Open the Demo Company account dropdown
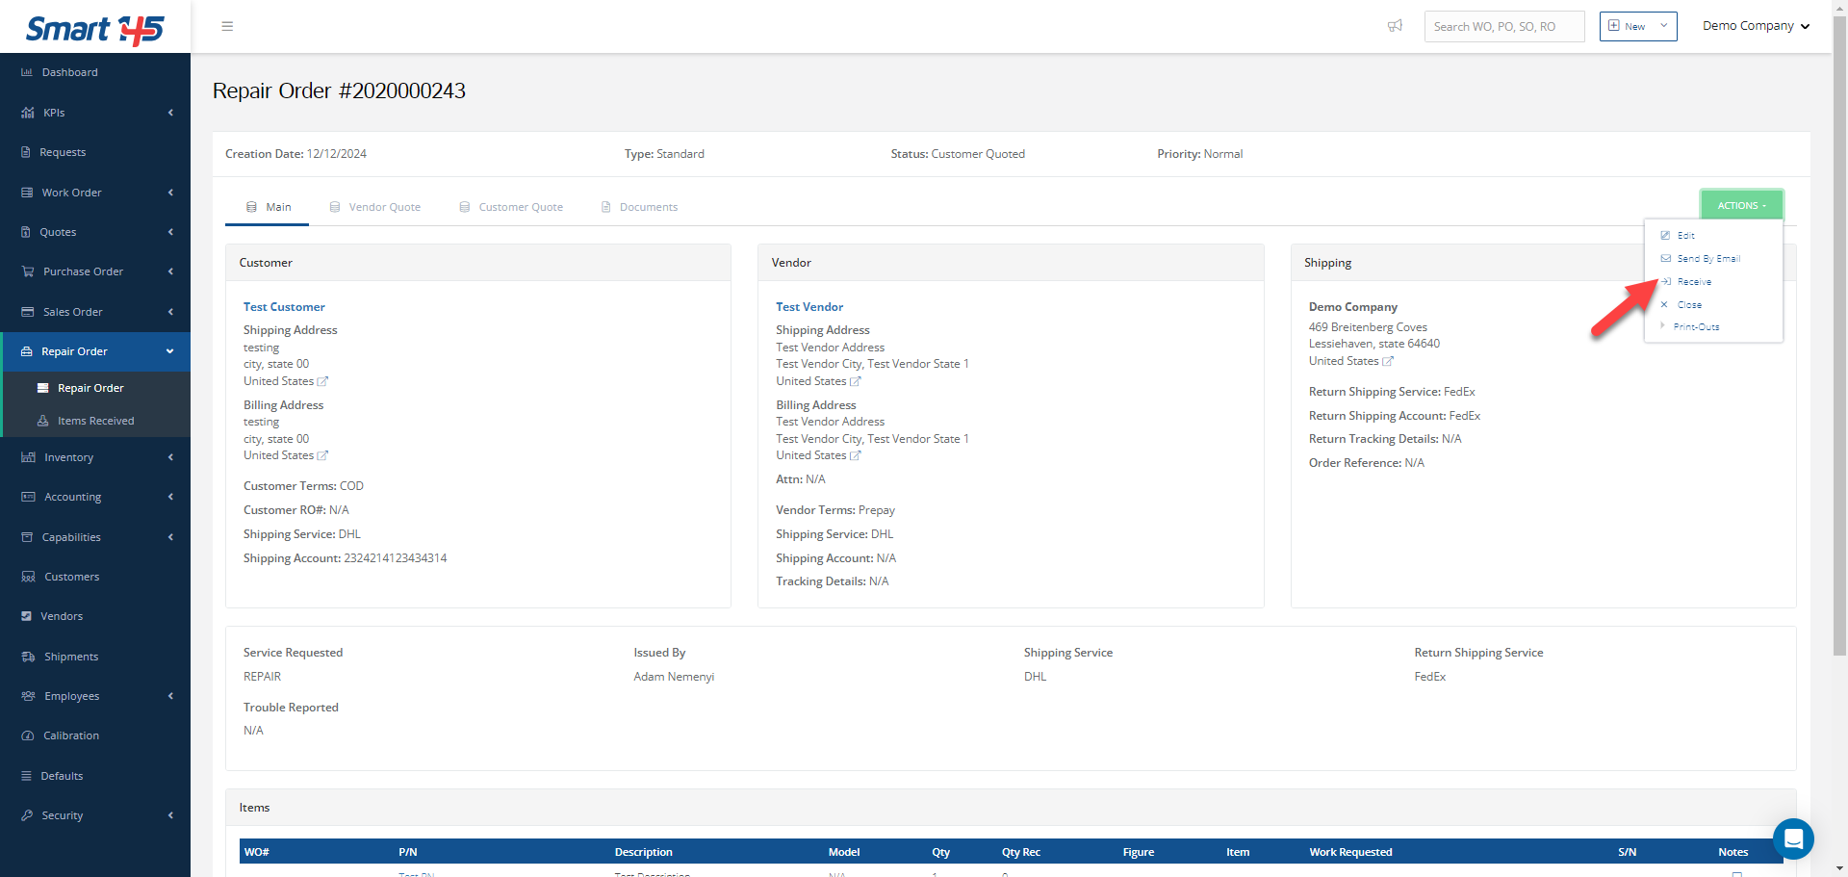Image resolution: width=1848 pixels, height=877 pixels. click(x=1756, y=26)
